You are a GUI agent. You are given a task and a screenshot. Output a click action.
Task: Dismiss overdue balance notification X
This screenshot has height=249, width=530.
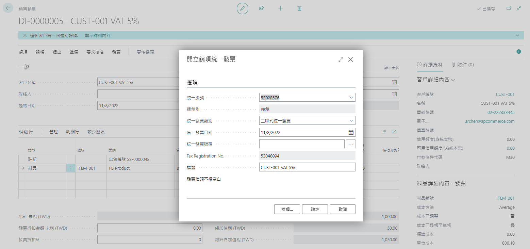25,35
